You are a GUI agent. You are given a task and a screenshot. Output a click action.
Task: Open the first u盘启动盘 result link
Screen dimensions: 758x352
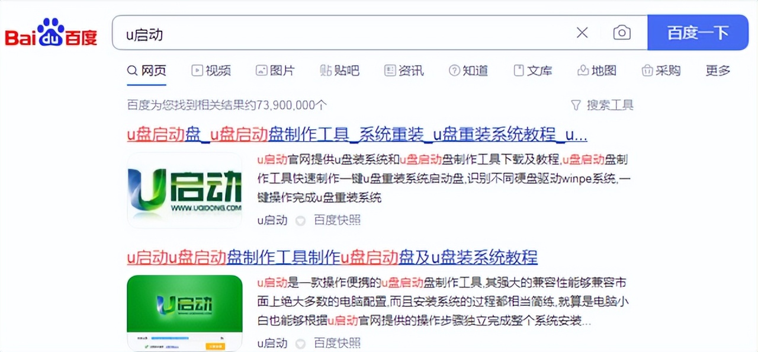click(354, 135)
